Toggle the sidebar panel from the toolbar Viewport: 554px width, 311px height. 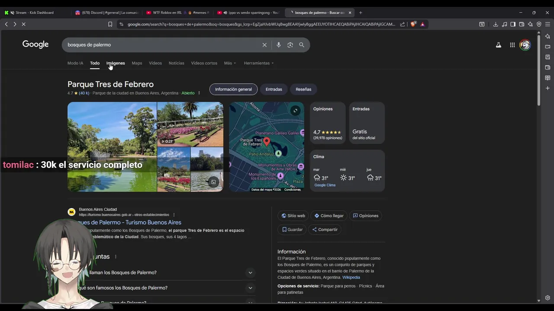coord(513,24)
